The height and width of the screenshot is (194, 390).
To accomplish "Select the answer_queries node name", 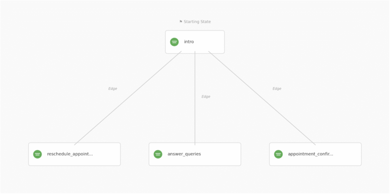I will click(x=184, y=154).
